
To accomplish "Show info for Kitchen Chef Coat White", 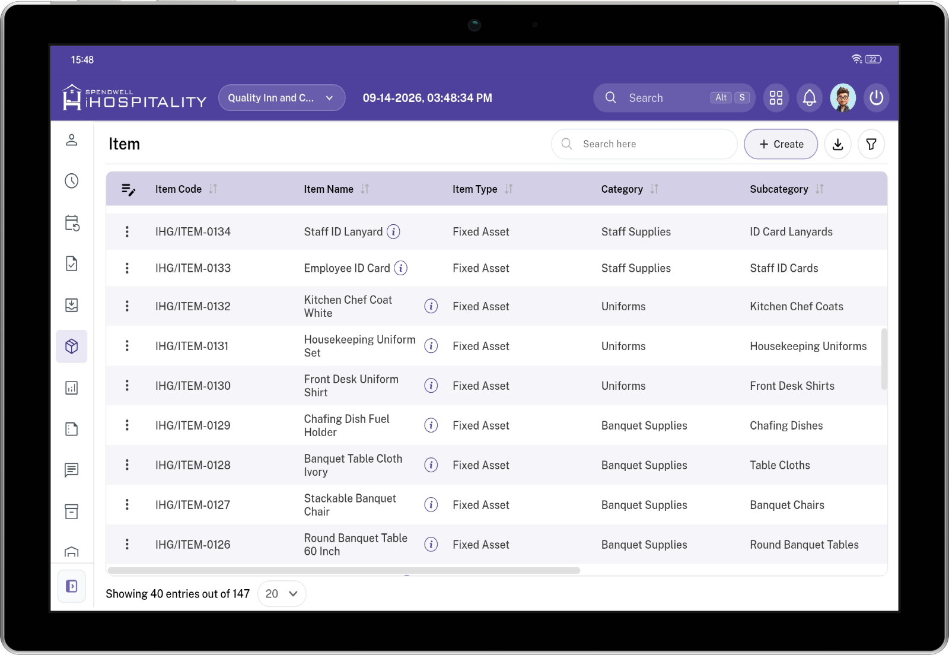I will click(431, 306).
